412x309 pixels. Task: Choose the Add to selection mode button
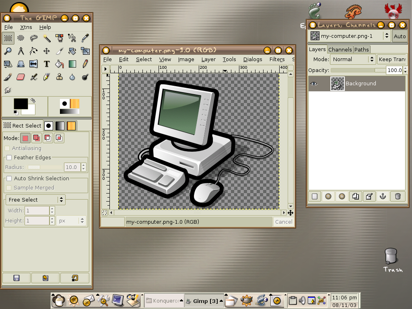point(37,138)
